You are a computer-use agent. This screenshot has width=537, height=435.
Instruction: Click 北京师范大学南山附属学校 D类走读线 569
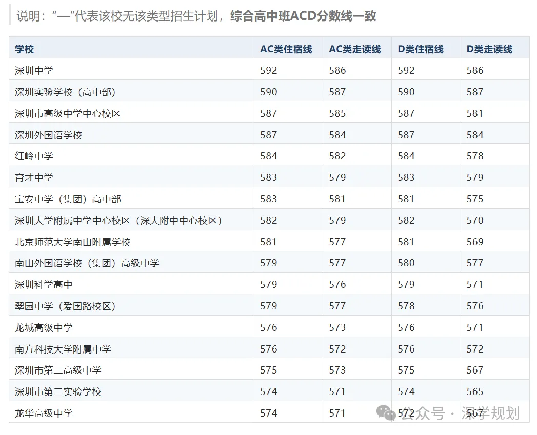tap(475, 242)
